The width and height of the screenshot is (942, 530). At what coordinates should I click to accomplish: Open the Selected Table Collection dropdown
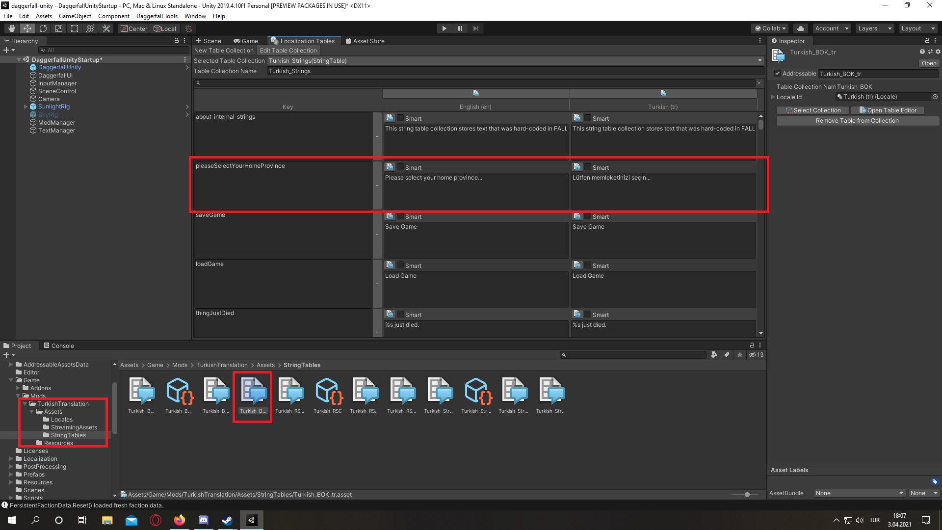(x=515, y=61)
